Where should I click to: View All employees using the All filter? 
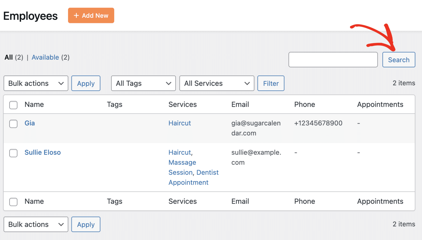pos(9,57)
